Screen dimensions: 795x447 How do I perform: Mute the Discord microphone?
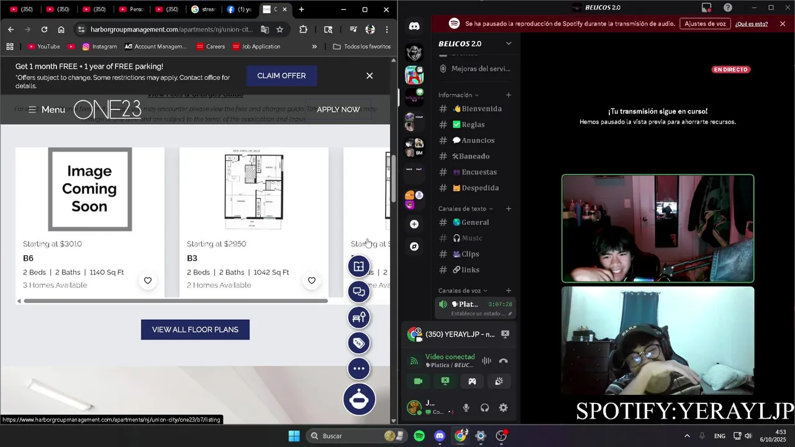[x=466, y=408]
